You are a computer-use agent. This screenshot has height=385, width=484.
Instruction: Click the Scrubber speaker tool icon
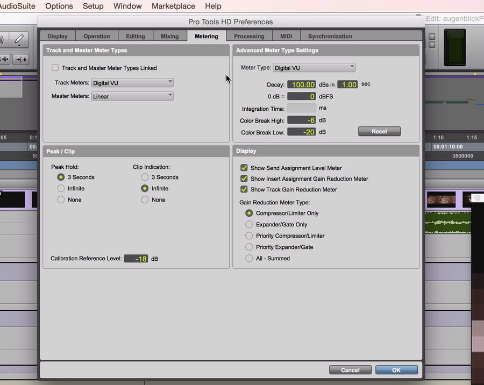pyautogui.click(x=2, y=39)
